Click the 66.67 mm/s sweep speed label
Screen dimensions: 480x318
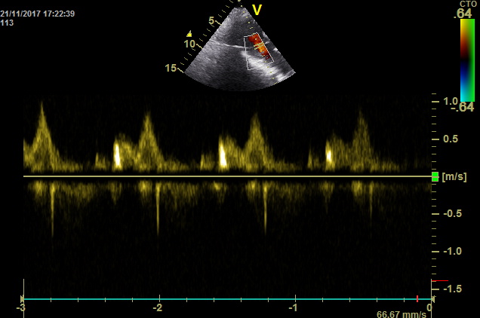(x=402, y=314)
